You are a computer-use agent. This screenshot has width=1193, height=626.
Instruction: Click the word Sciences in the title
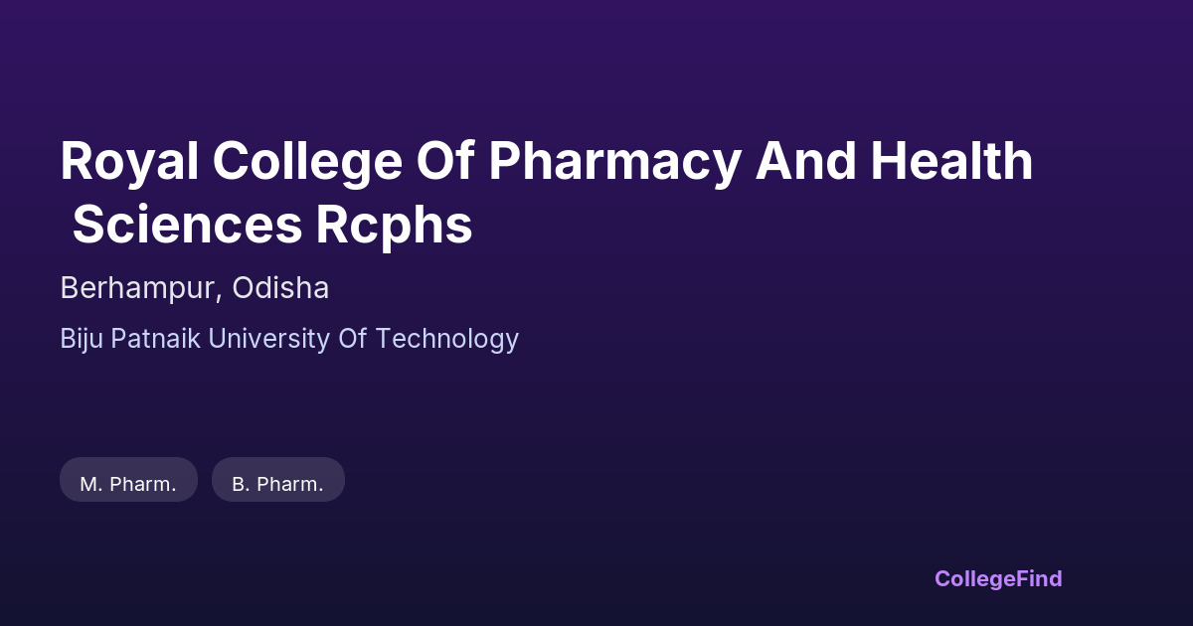click(x=187, y=226)
